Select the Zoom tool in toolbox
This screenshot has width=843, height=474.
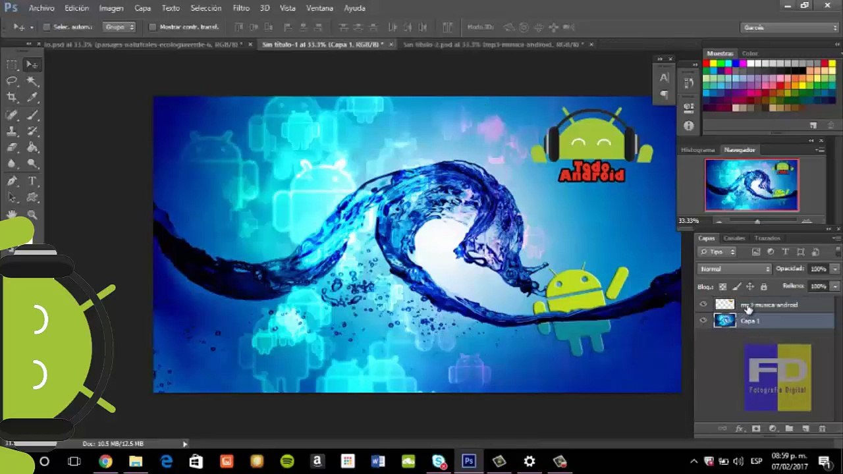click(32, 215)
